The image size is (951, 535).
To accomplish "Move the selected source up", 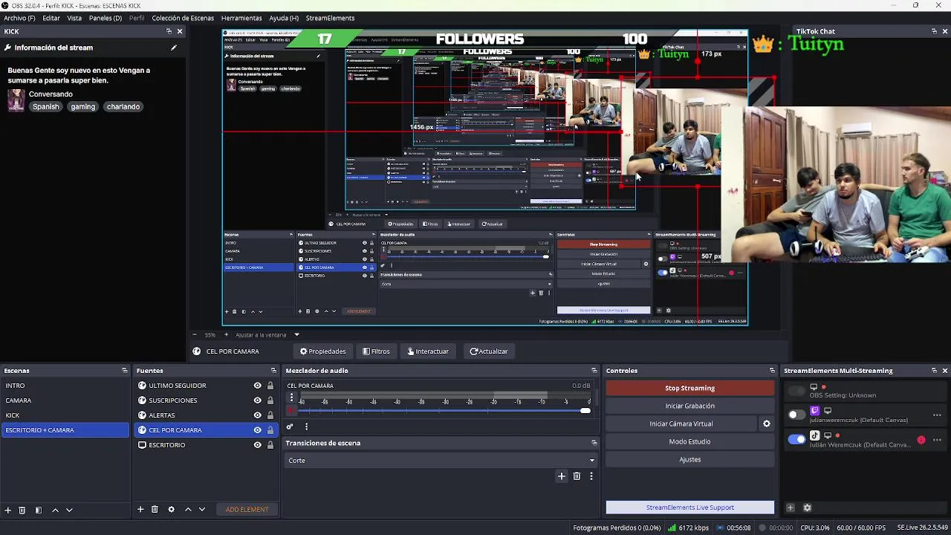I will point(188,509).
